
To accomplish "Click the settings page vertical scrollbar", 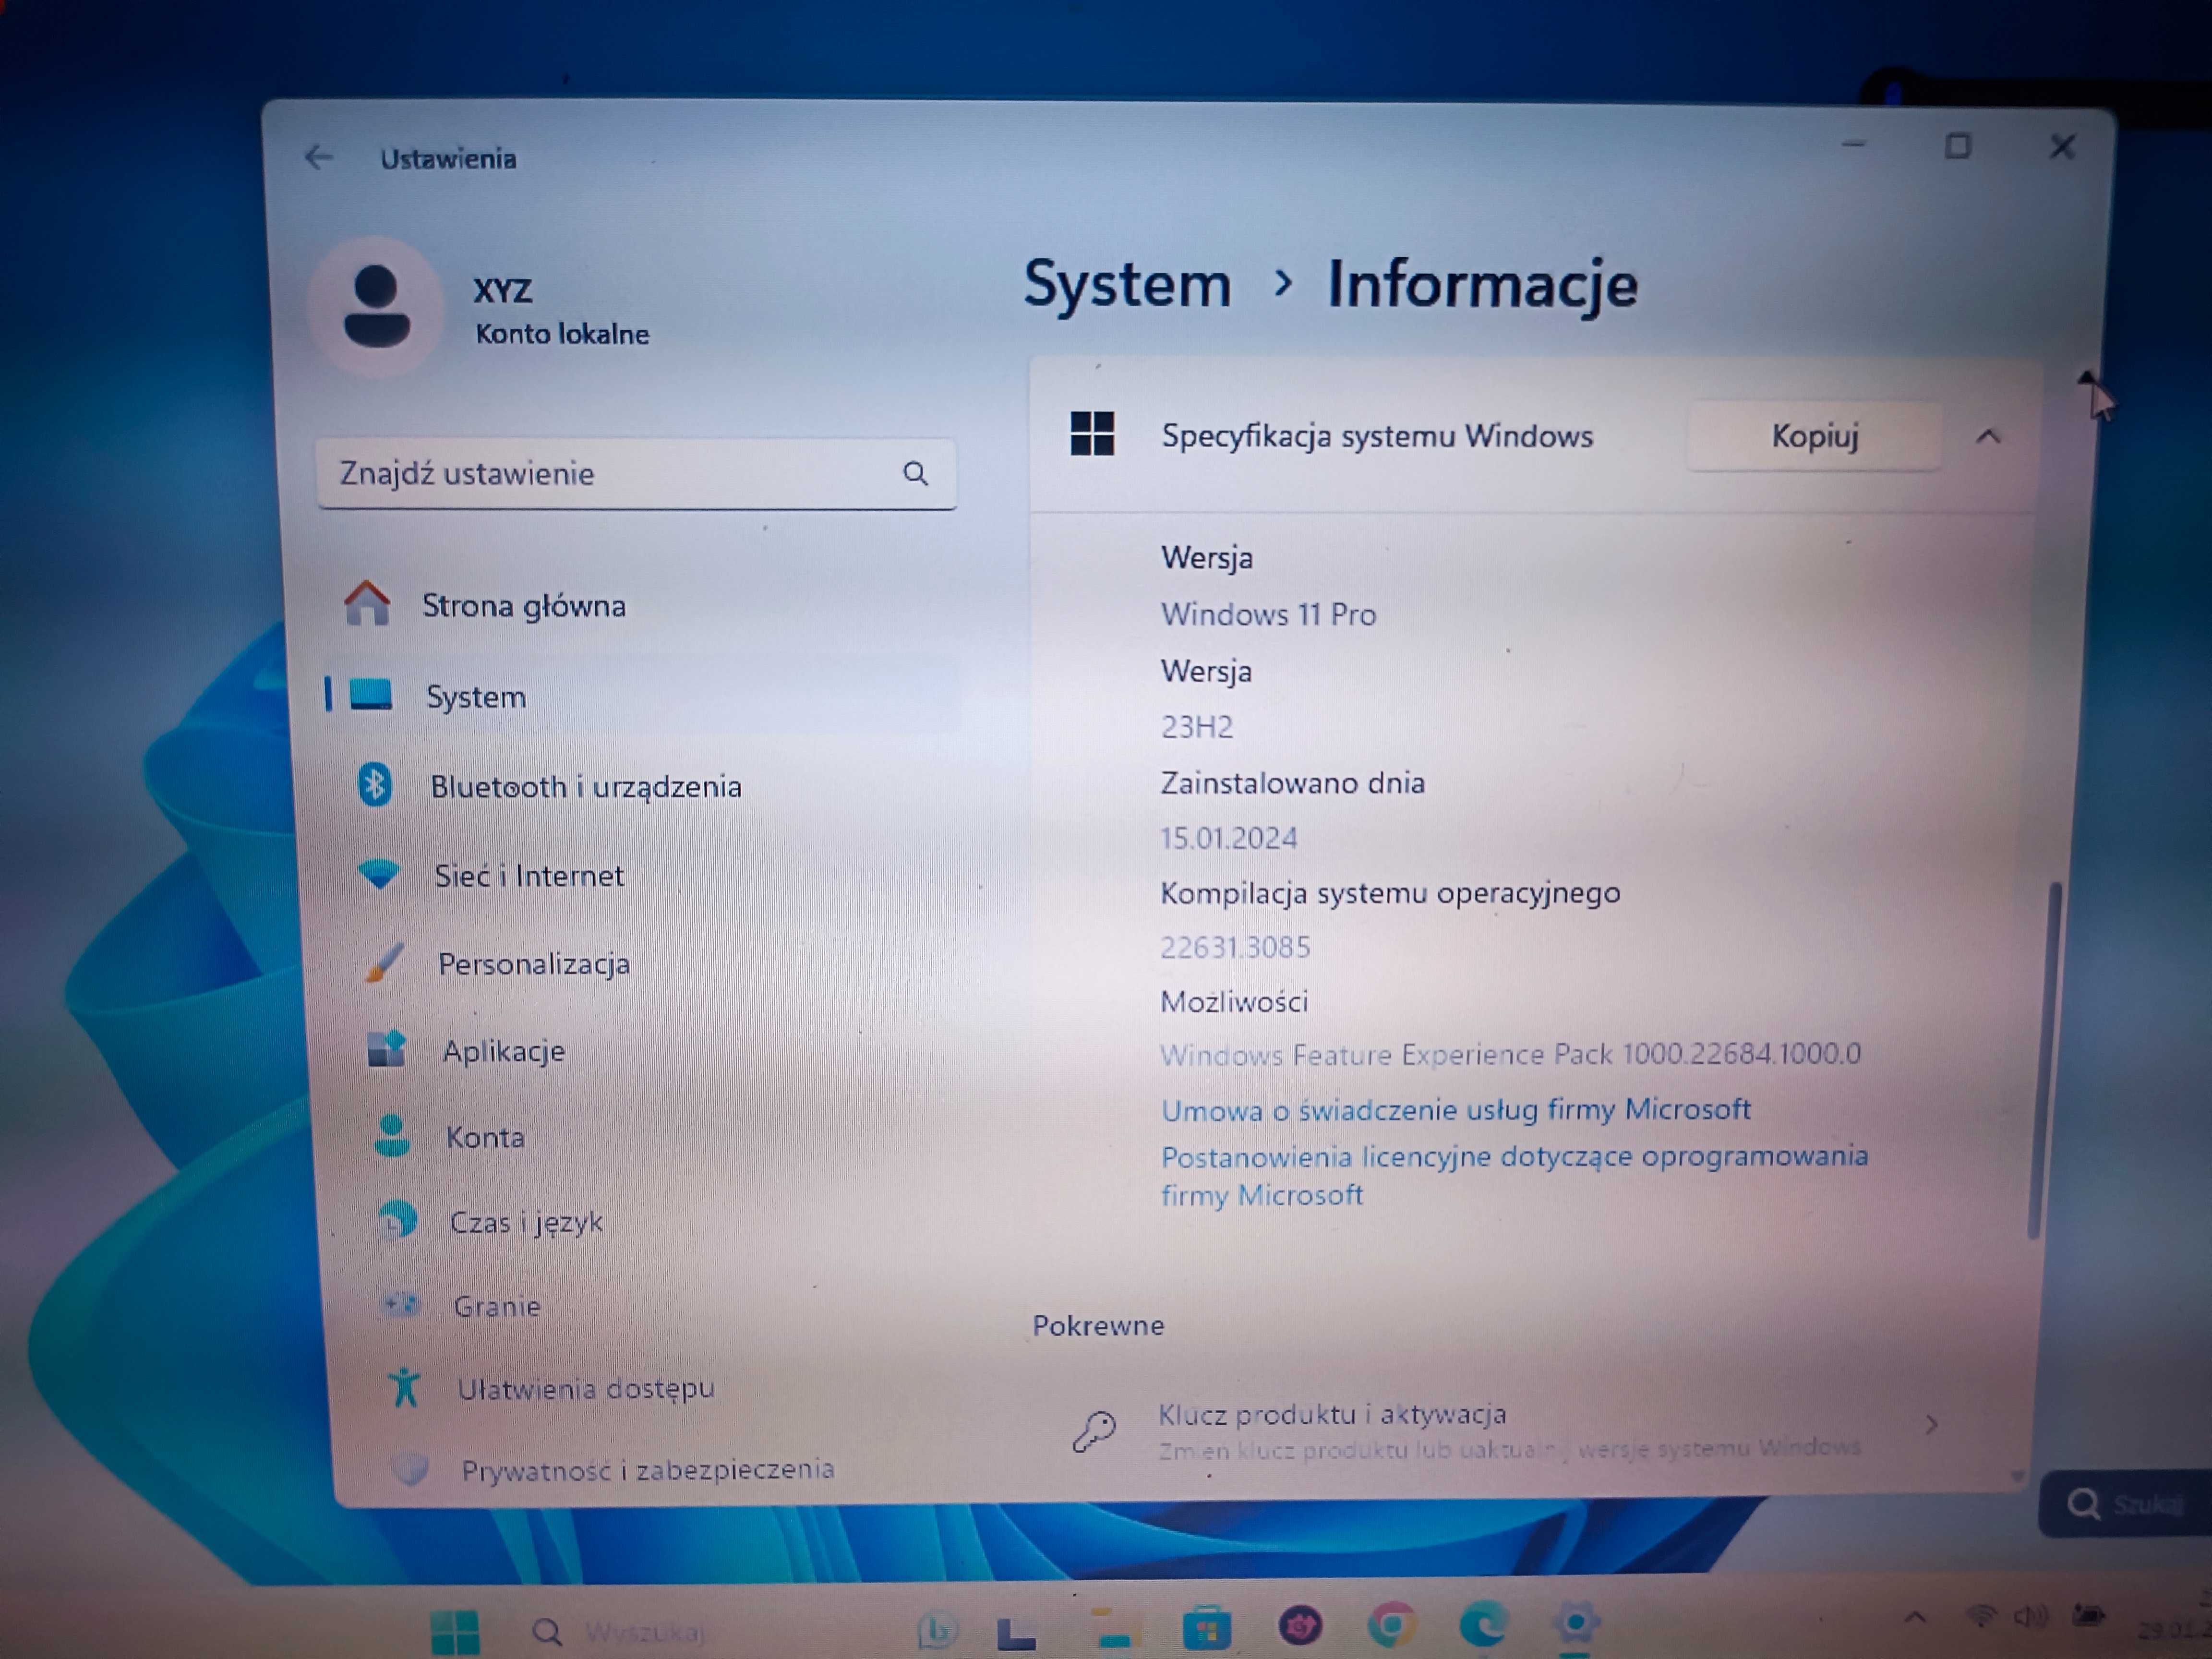I will click(2044, 1060).
